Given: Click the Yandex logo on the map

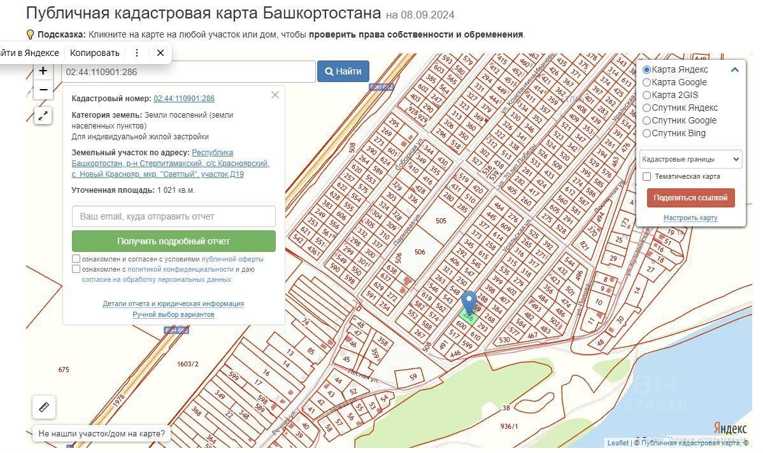Looking at the screenshot, I should 730,428.
